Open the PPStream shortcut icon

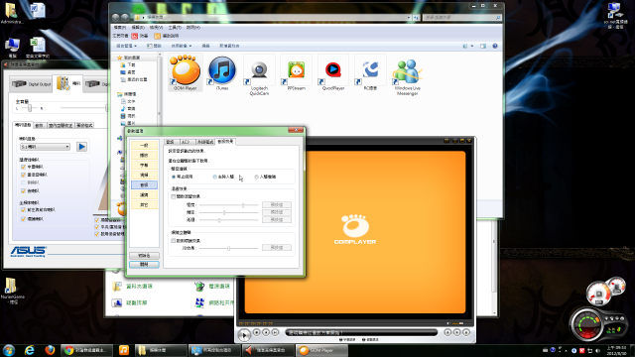pyautogui.click(x=296, y=72)
